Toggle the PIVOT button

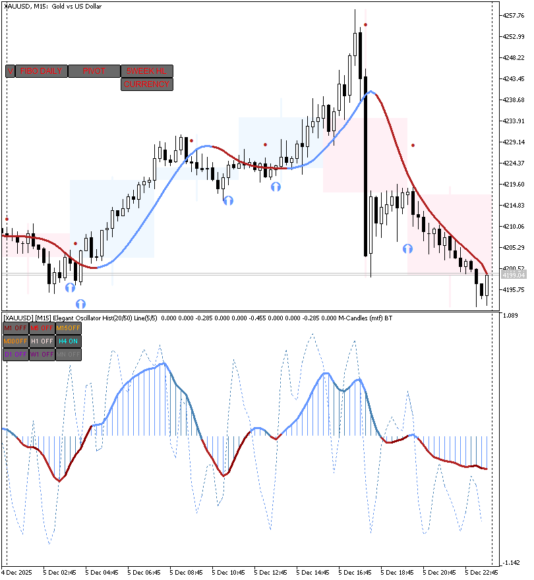coord(94,71)
